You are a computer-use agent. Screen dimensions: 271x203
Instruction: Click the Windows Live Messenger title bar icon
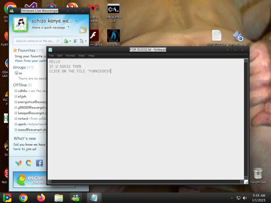[12, 11]
